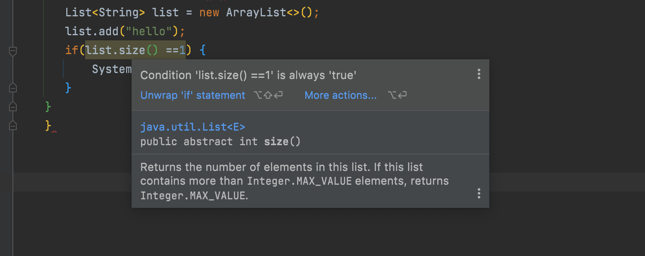
Task: Open the documentation section's three-dot menu
Action: pyautogui.click(x=479, y=193)
